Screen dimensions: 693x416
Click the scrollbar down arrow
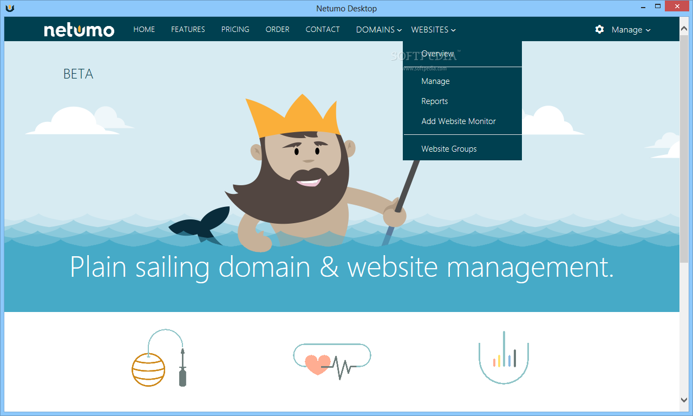(684, 400)
